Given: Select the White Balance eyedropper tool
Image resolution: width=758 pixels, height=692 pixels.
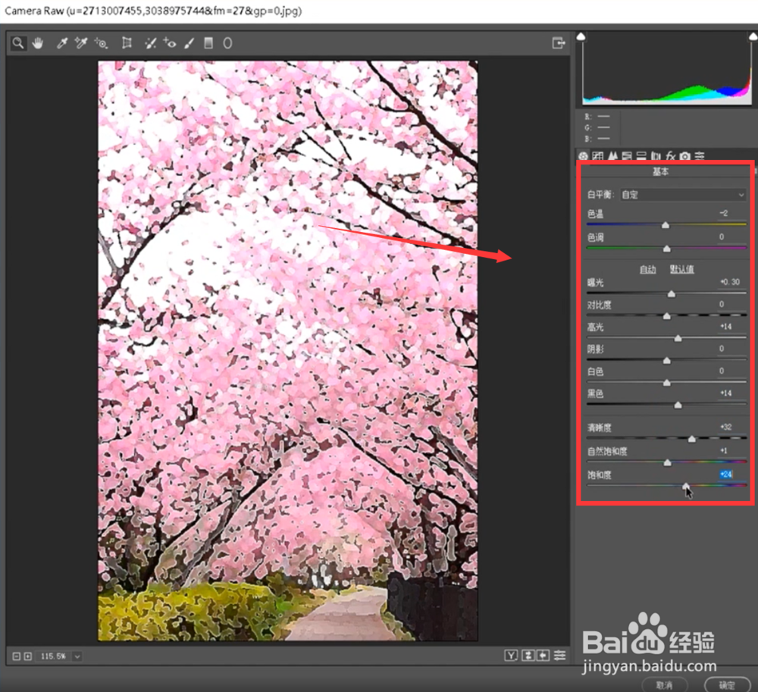Looking at the screenshot, I should (x=62, y=43).
